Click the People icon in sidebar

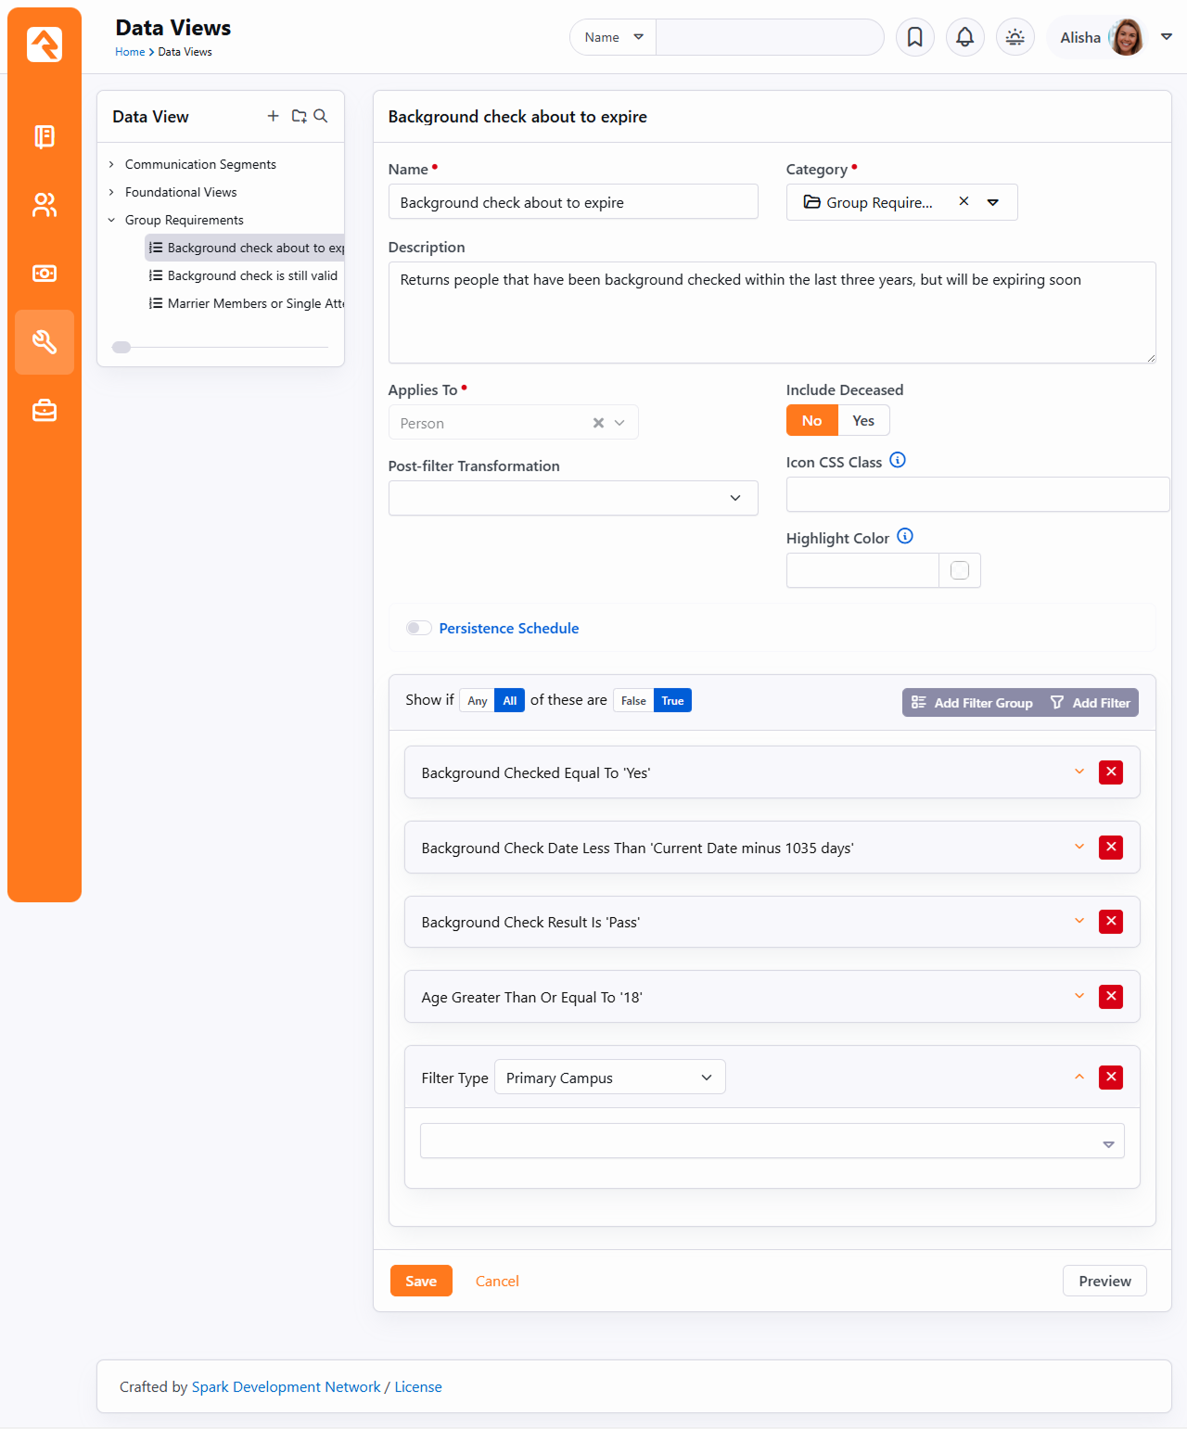[x=45, y=205]
